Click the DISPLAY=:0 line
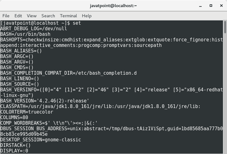Screen dimensions: 227x154 pos(14,151)
